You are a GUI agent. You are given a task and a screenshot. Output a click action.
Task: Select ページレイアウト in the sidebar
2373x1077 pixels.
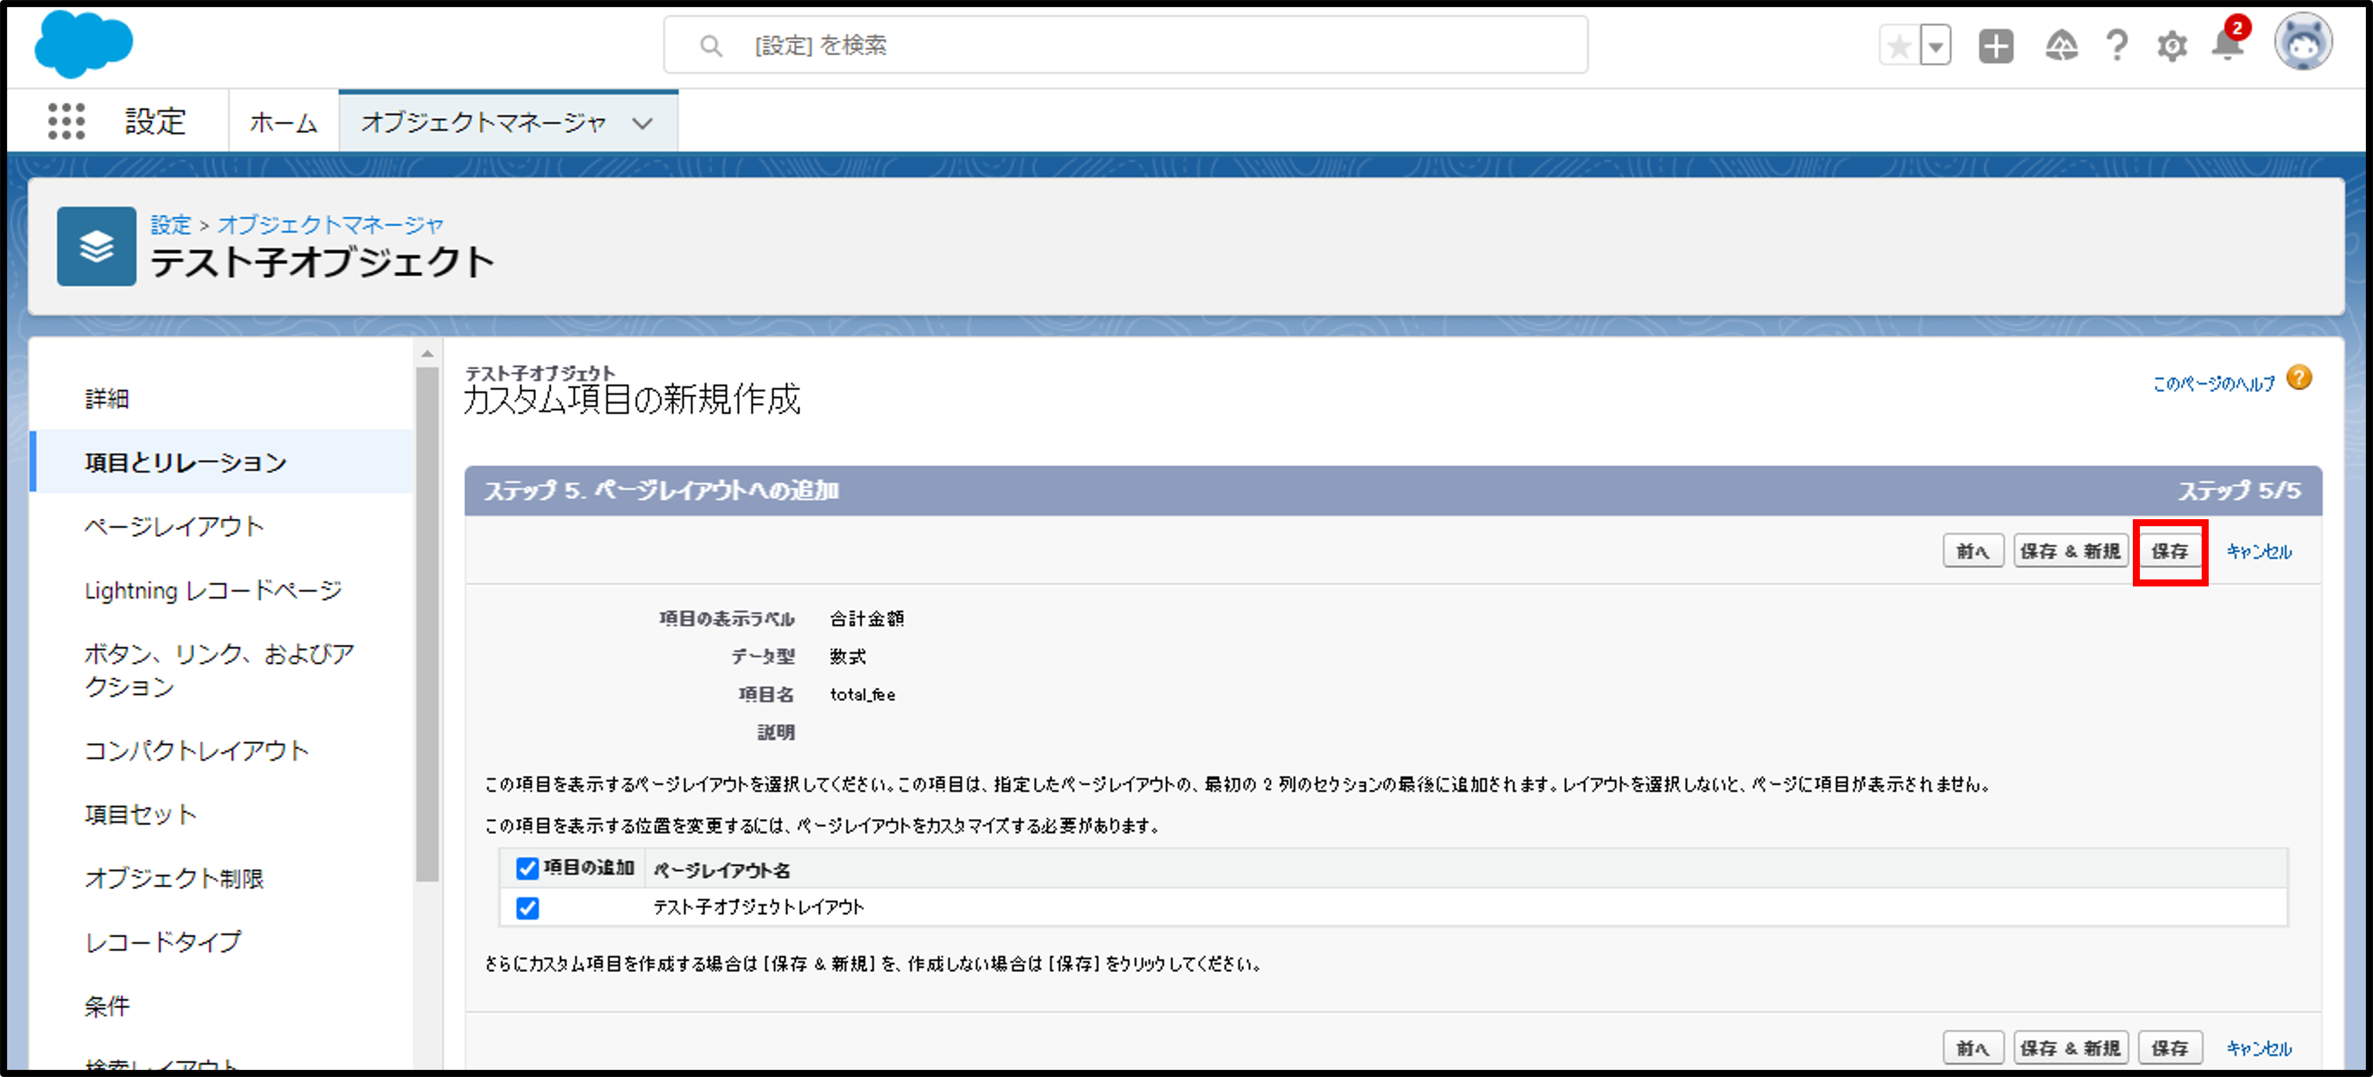[174, 527]
